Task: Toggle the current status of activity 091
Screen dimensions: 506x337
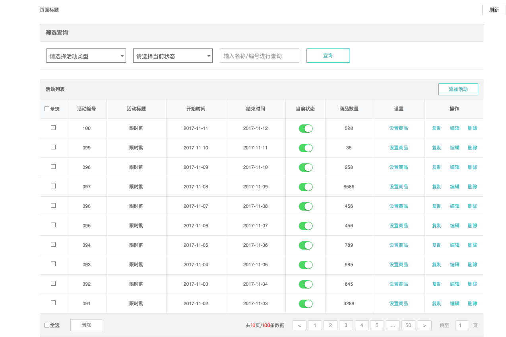Action: click(x=305, y=303)
